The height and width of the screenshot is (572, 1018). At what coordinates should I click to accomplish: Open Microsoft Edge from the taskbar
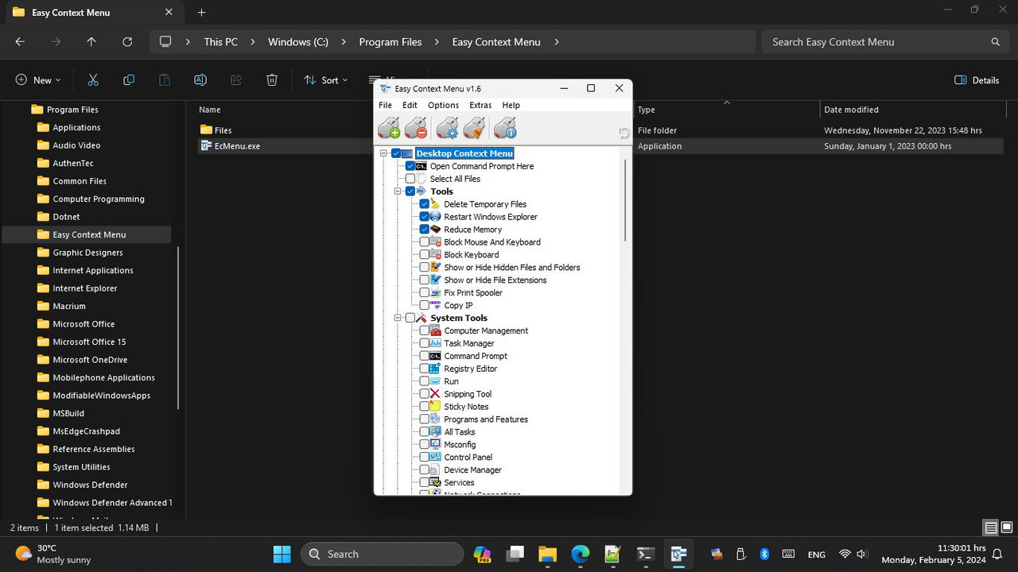click(x=580, y=554)
